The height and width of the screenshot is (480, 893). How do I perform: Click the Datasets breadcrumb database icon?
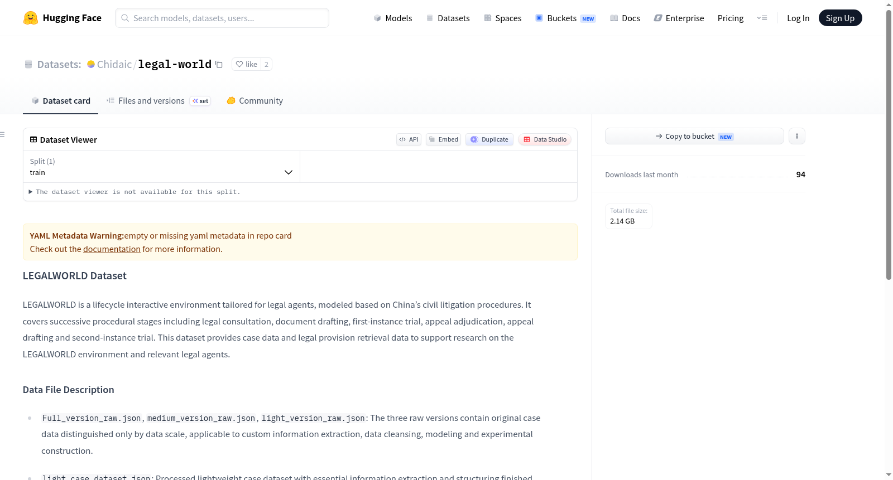point(28,64)
